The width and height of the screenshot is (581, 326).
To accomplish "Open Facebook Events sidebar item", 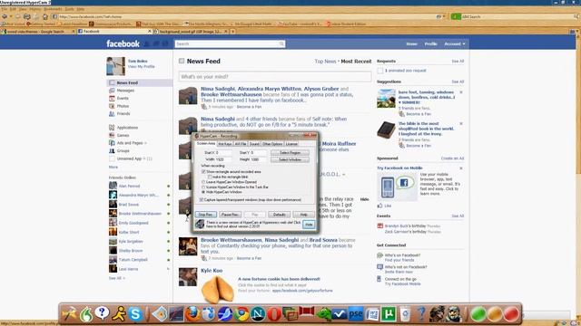I will pyautogui.click(x=123, y=99).
